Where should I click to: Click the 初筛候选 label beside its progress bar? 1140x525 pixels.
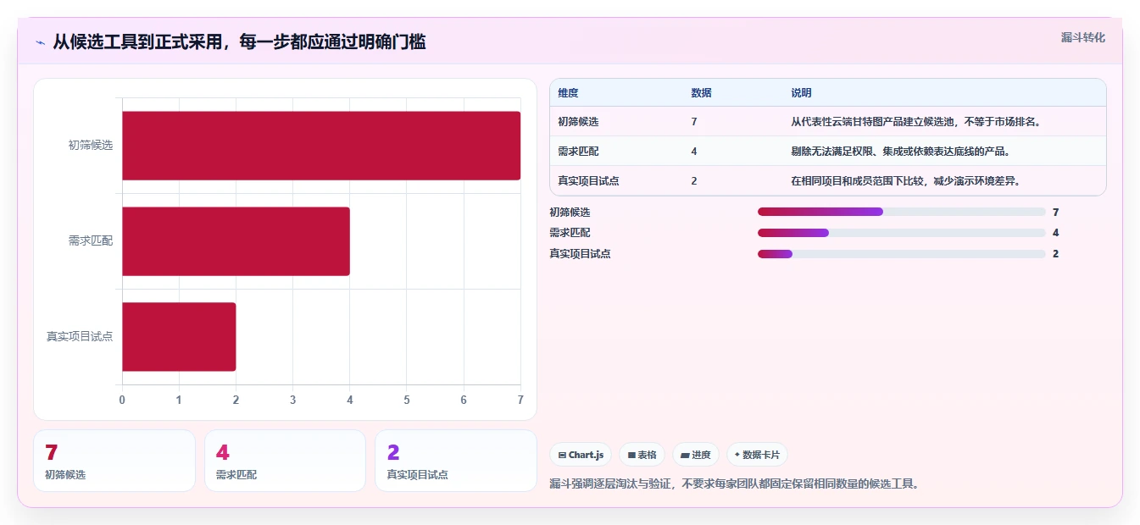tap(570, 212)
